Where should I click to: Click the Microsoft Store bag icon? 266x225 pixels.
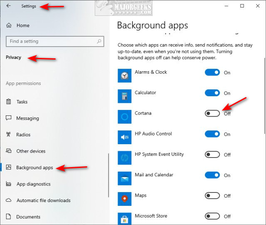click(125, 219)
